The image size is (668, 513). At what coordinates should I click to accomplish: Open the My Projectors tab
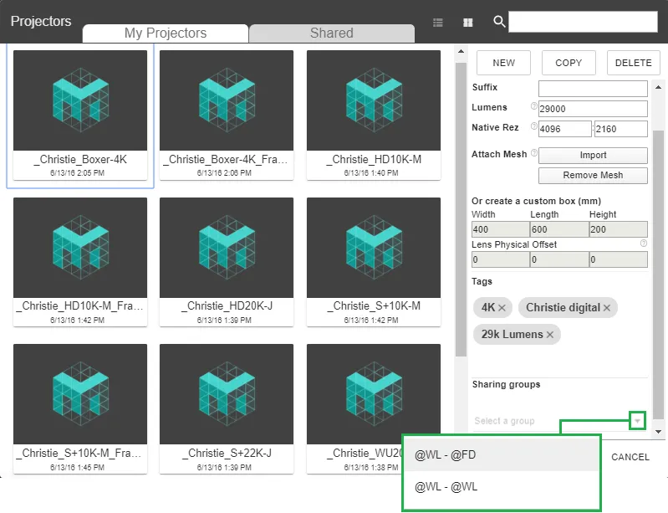tap(165, 33)
